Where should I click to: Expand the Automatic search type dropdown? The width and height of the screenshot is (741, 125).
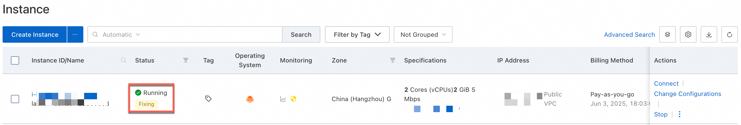pyautogui.click(x=121, y=35)
